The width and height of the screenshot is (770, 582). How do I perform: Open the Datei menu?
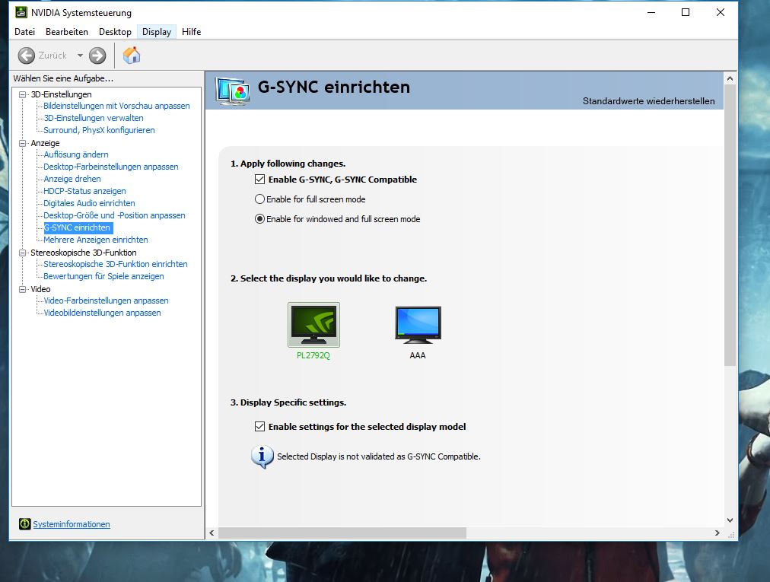pos(24,32)
